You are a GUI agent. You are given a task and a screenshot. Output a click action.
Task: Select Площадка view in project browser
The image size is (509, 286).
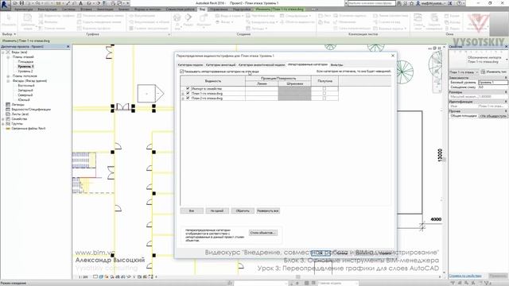point(25,62)
